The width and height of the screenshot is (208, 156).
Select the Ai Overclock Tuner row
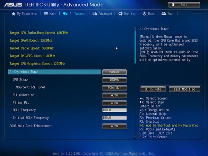54,72
